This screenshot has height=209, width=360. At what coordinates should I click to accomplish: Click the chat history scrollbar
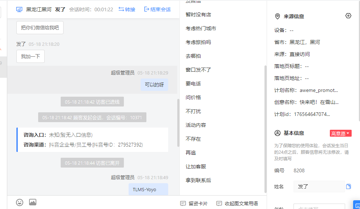click(x=178, y=123)
